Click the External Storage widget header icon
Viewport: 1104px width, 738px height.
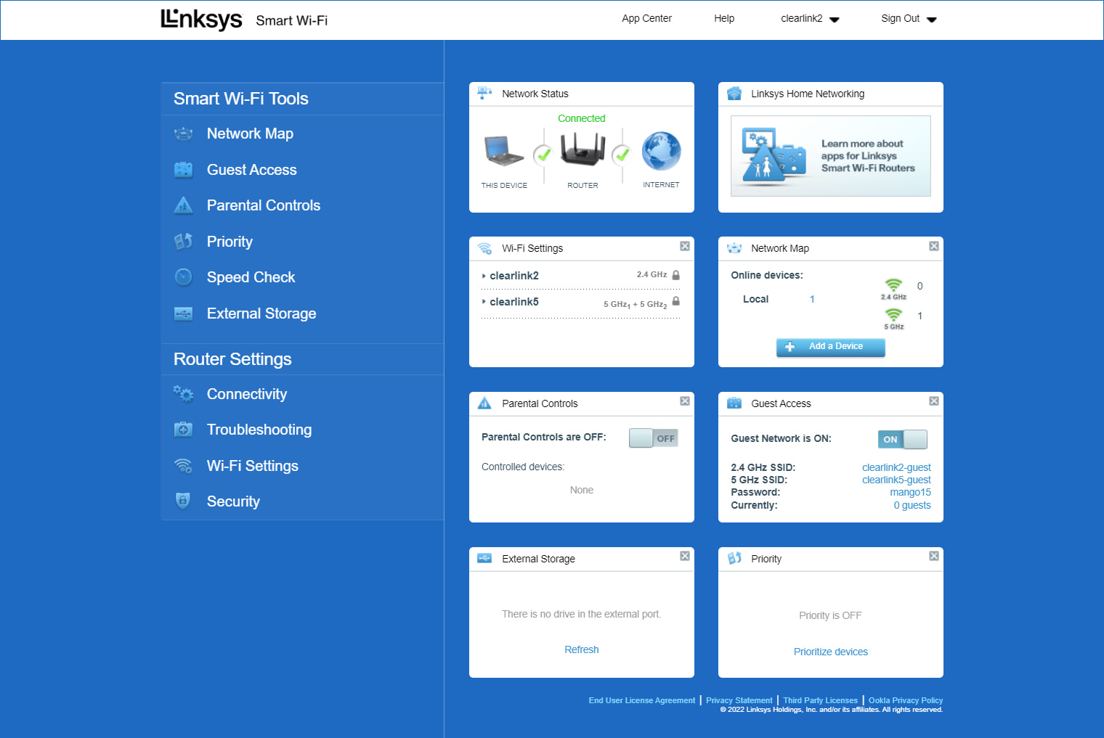pyautogui.click(x=484, y=558)
